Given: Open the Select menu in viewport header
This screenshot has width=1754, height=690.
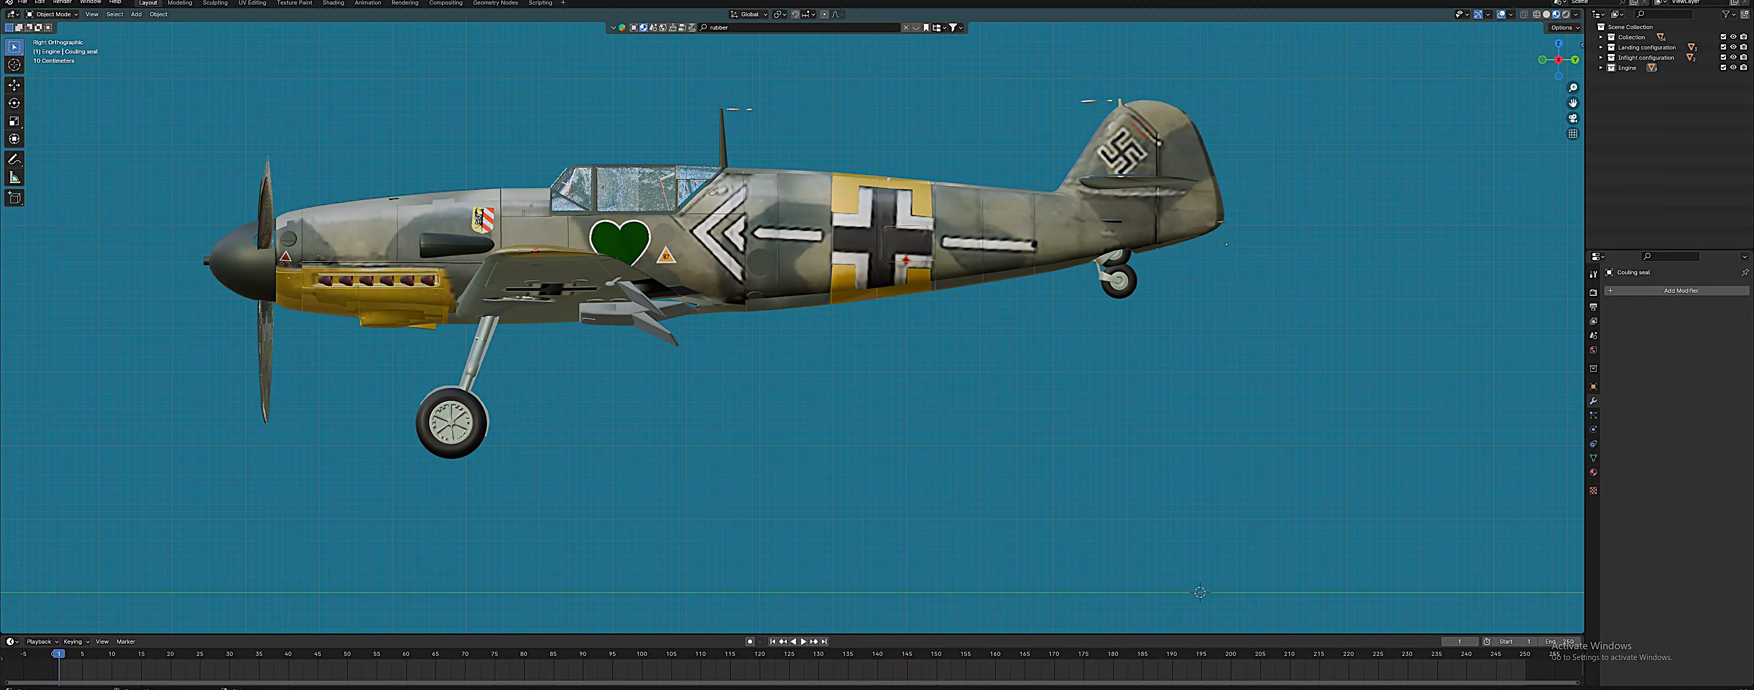Looking at the screenshot, I should 114,14.
